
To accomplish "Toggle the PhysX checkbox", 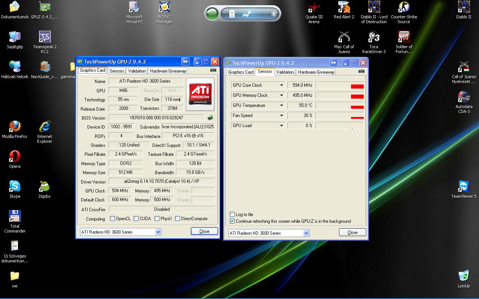I will [x=157, y=219].
